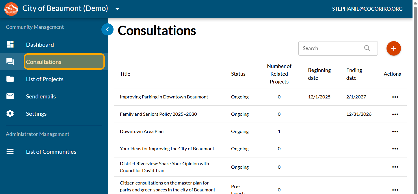Click the Dashboard grid icon
This screenshot has height=194, width=418.
pyautogui.click(x=10, y=44)
